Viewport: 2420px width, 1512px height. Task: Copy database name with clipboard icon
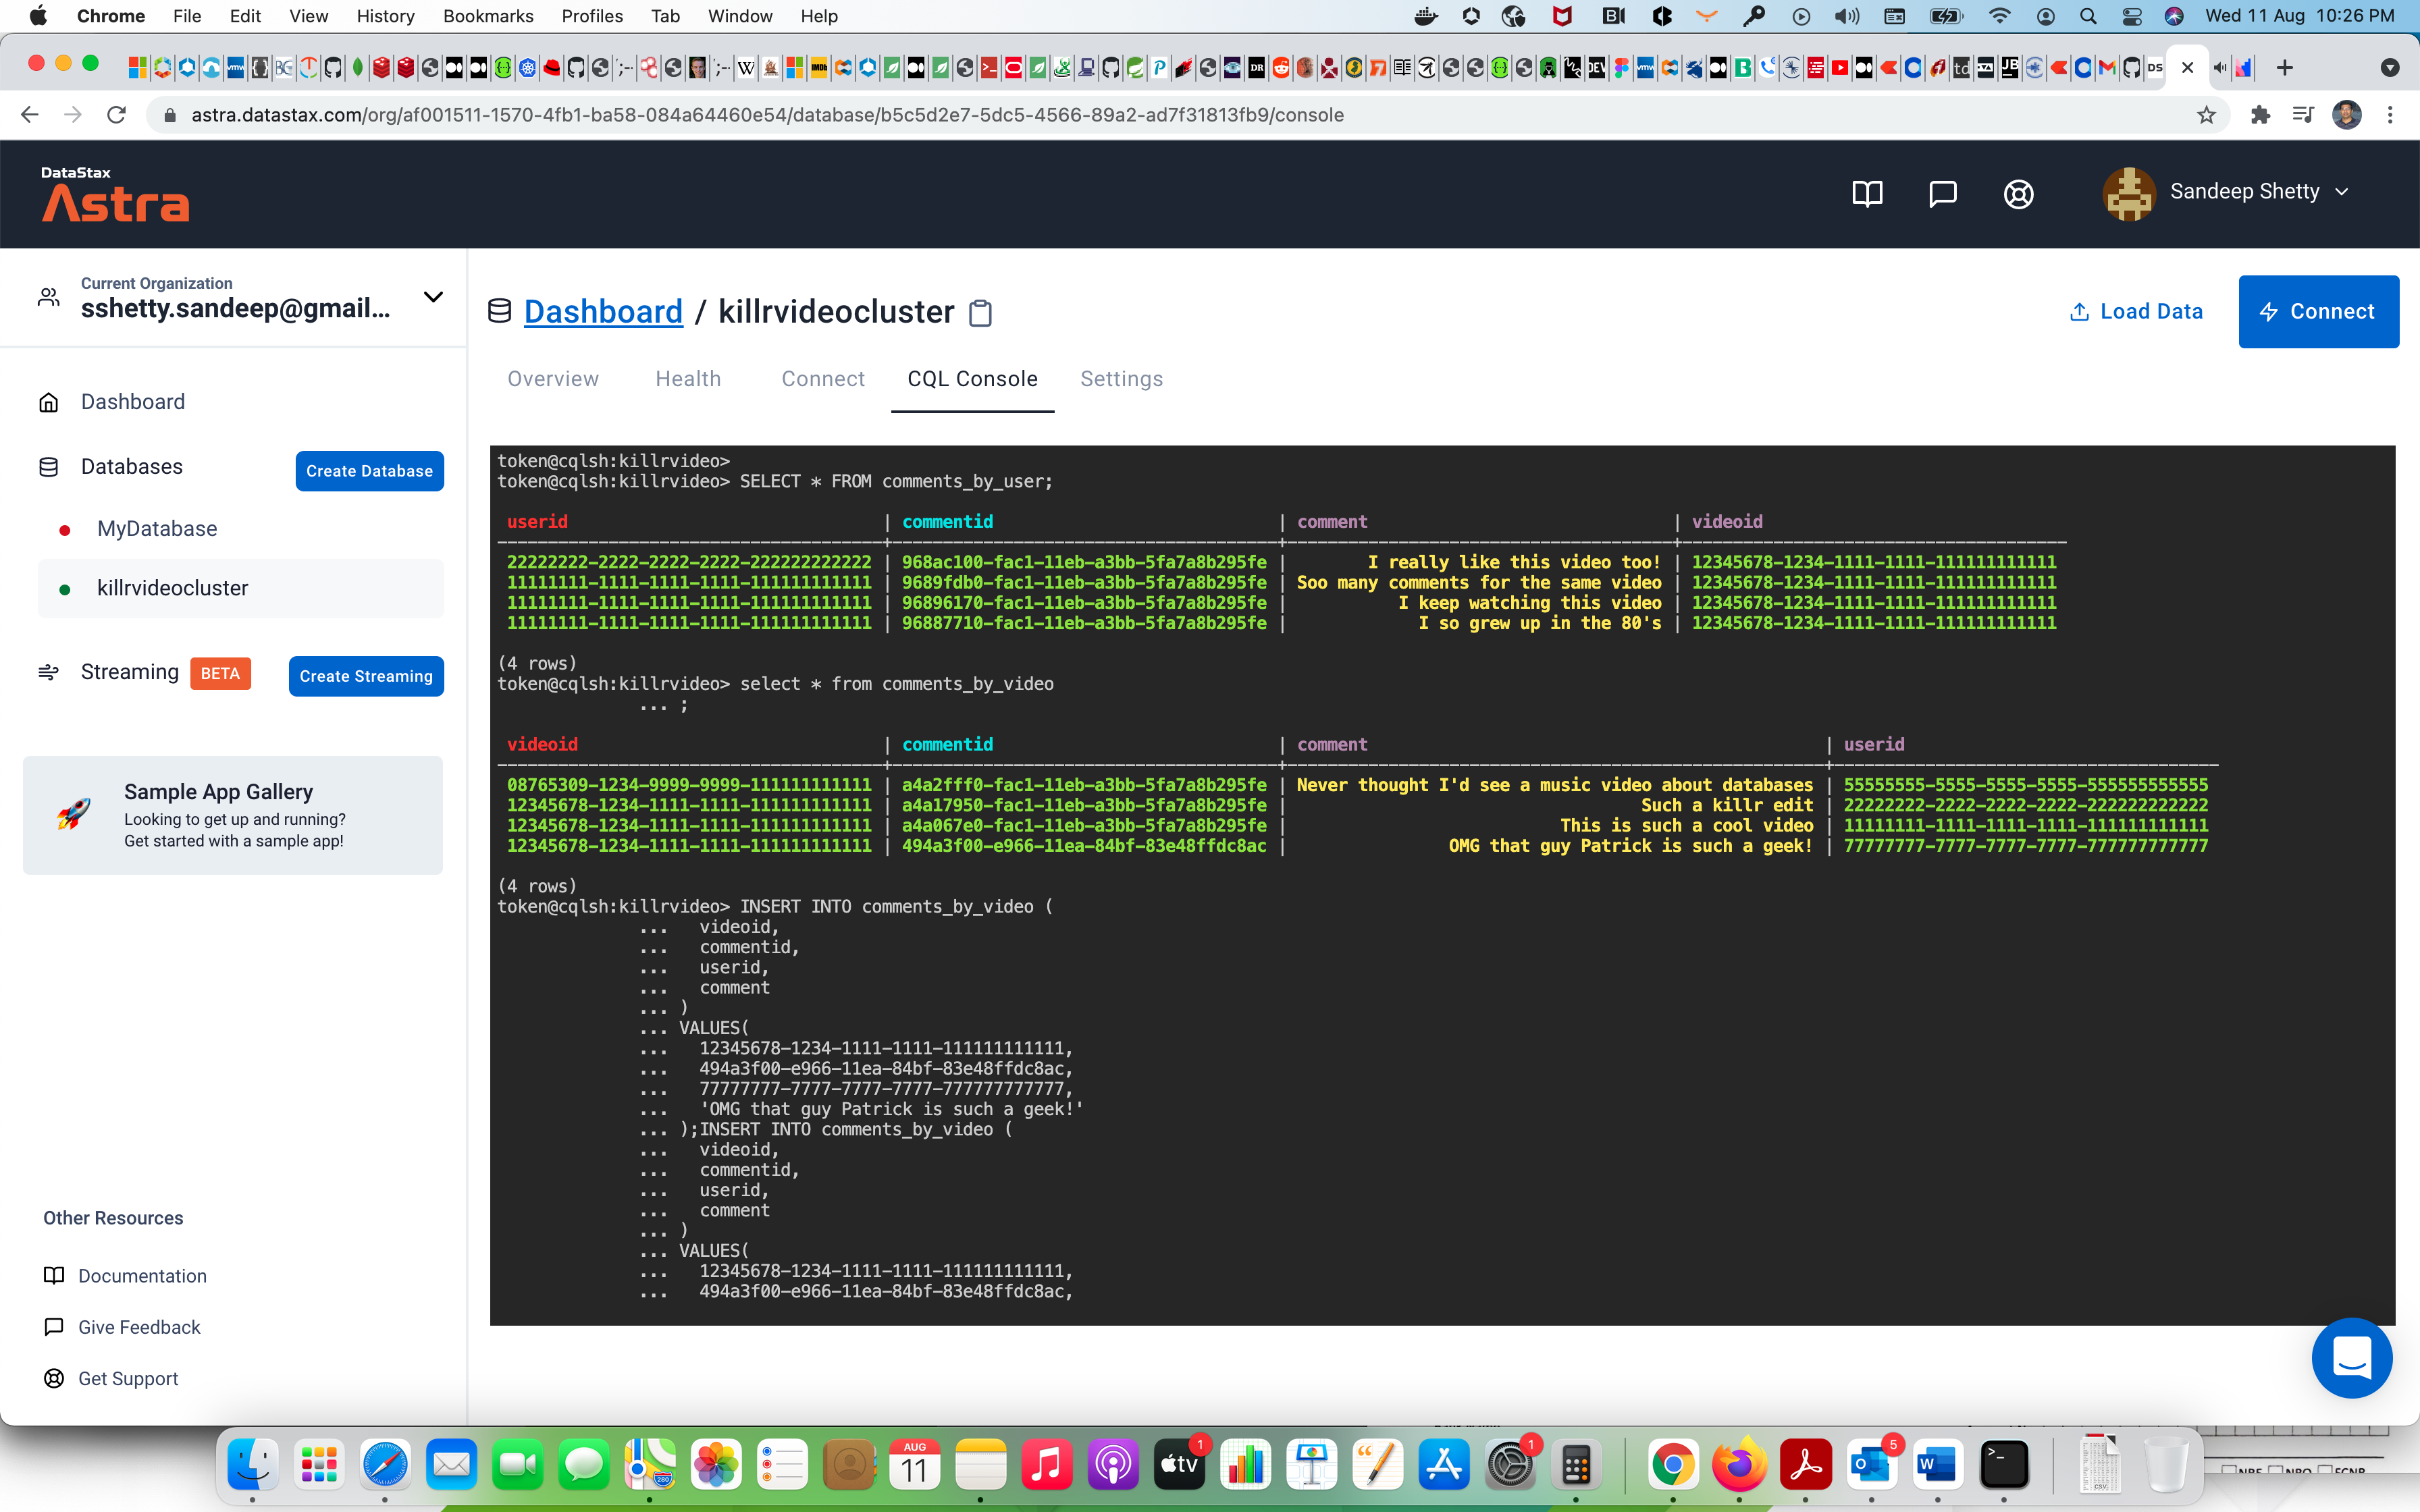[981, 313]
